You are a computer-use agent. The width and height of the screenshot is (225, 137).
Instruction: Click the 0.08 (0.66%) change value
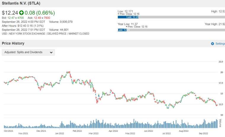pos(40,13)
